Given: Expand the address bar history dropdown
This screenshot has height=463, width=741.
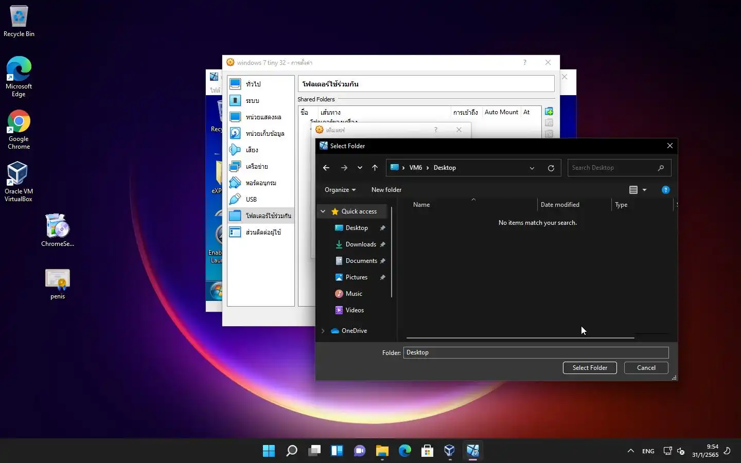Looking at the screenshot, I should (x=532, y=168).
